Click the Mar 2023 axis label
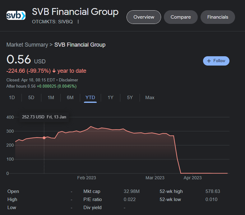The image size is (245, 215). (155, 178)
